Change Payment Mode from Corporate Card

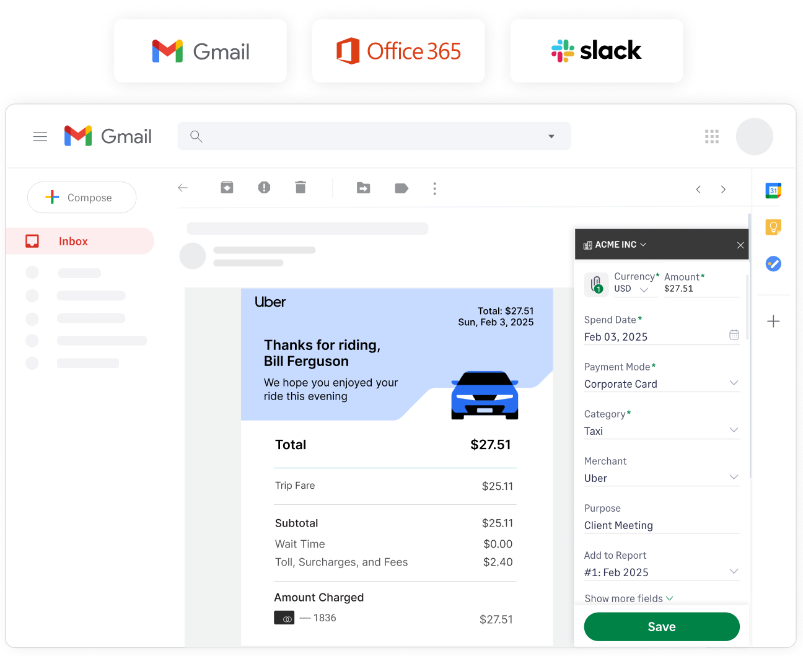pos(662,383)
